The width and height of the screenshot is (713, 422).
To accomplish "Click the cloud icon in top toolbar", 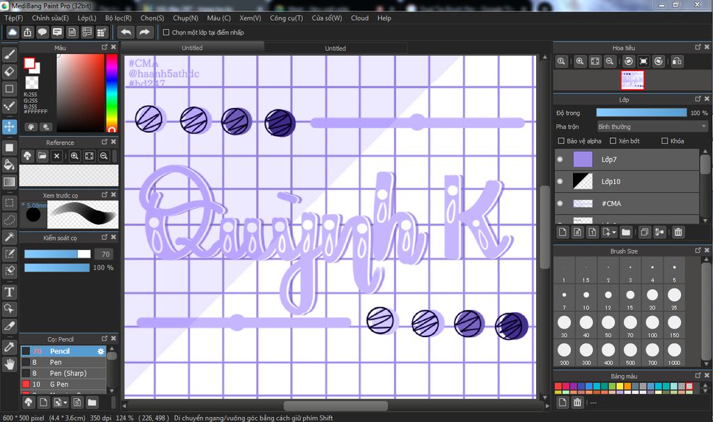I will (x=13, y=32).
